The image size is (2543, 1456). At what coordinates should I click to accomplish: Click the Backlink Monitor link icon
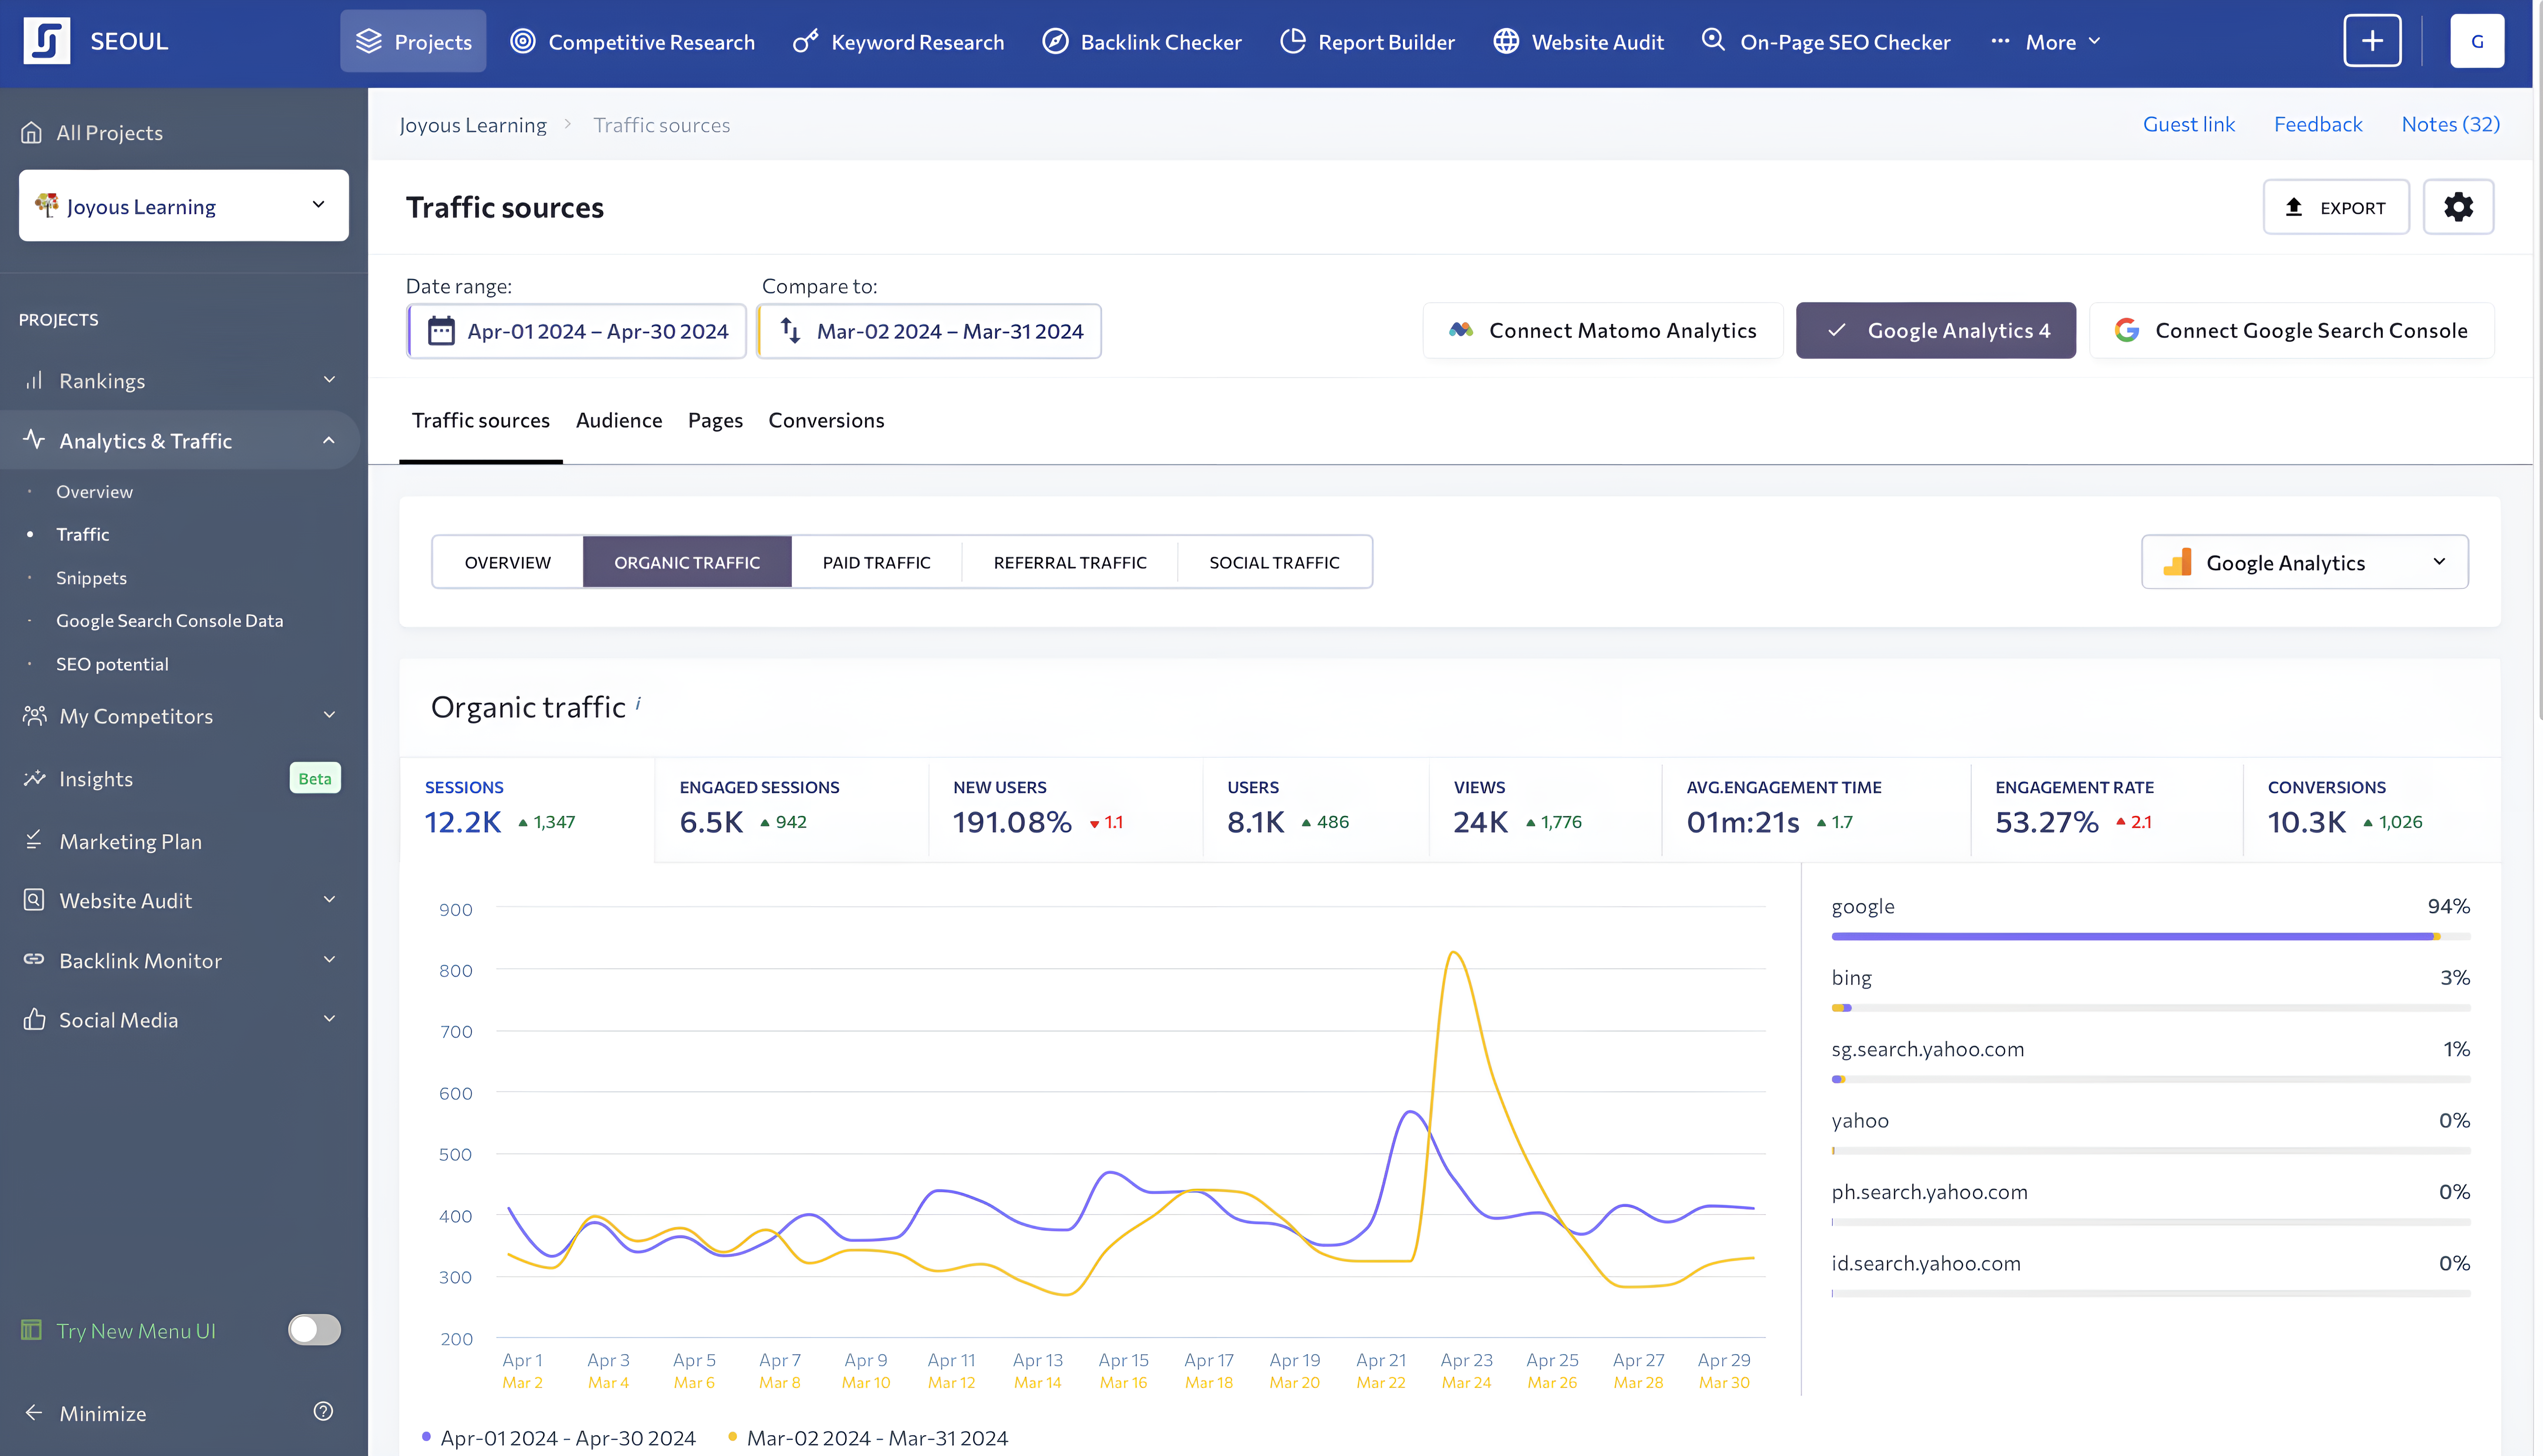click(34, 959)
